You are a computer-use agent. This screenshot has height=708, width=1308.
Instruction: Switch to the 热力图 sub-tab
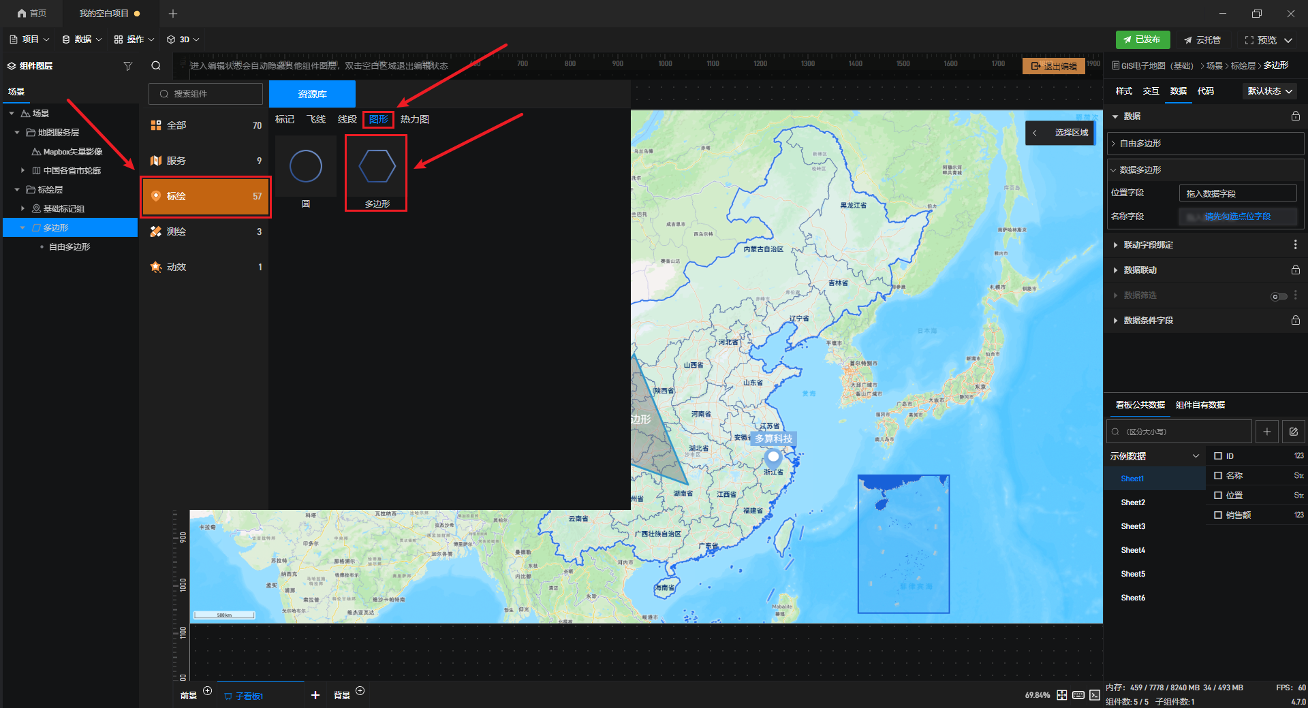(414, 120)
